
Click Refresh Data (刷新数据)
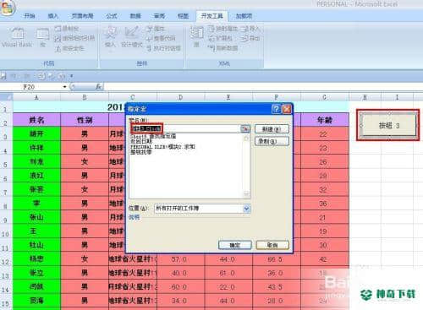click(222, 48)
